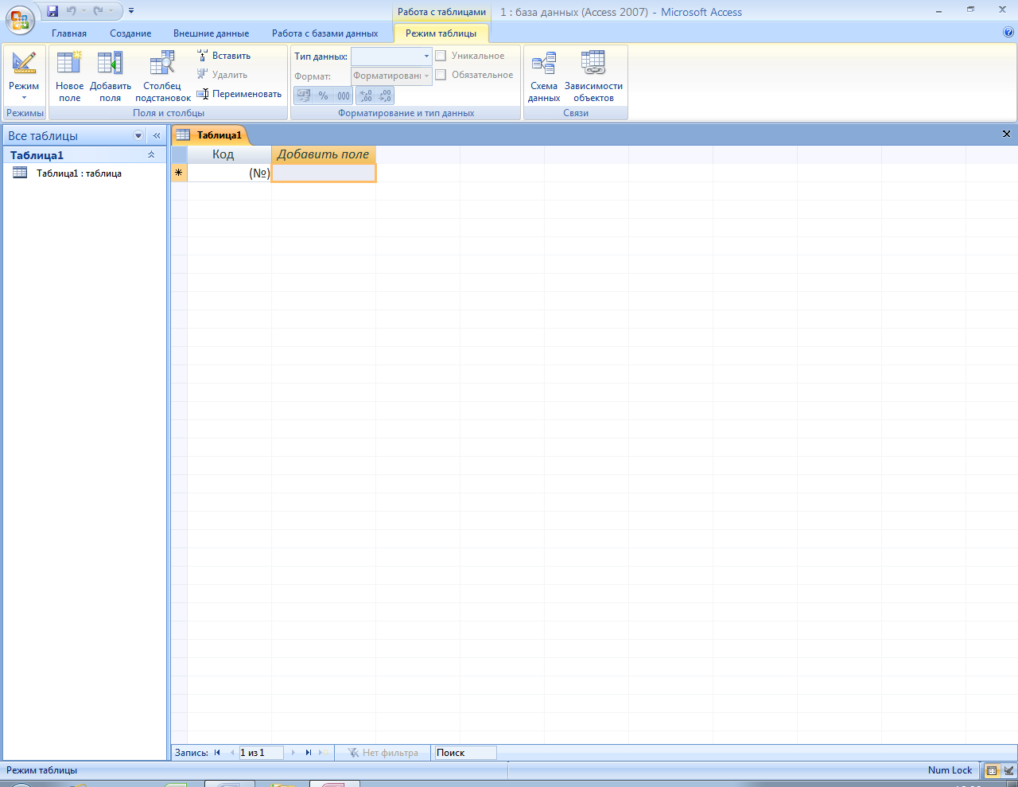Image resolution: width=1018 pixels, height=787 pixels.
Task: Decrease decimal places icon
Action: 385,95
